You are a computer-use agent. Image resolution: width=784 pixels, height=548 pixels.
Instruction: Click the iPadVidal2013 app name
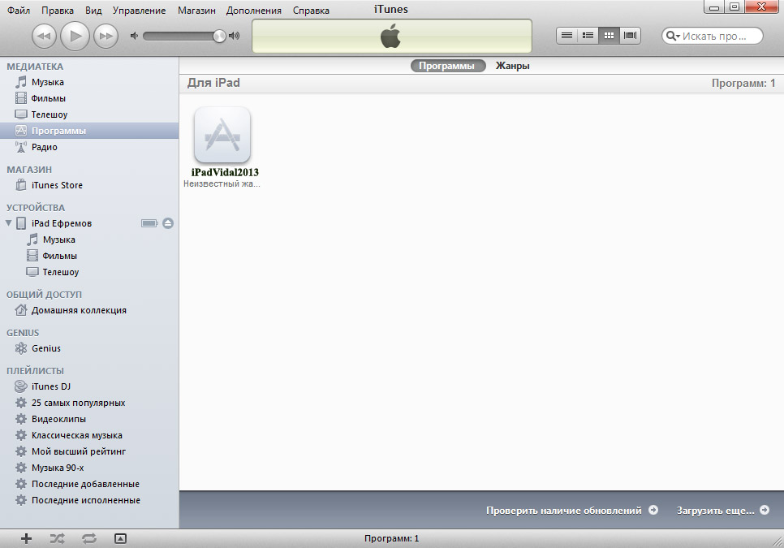point(225,172)
